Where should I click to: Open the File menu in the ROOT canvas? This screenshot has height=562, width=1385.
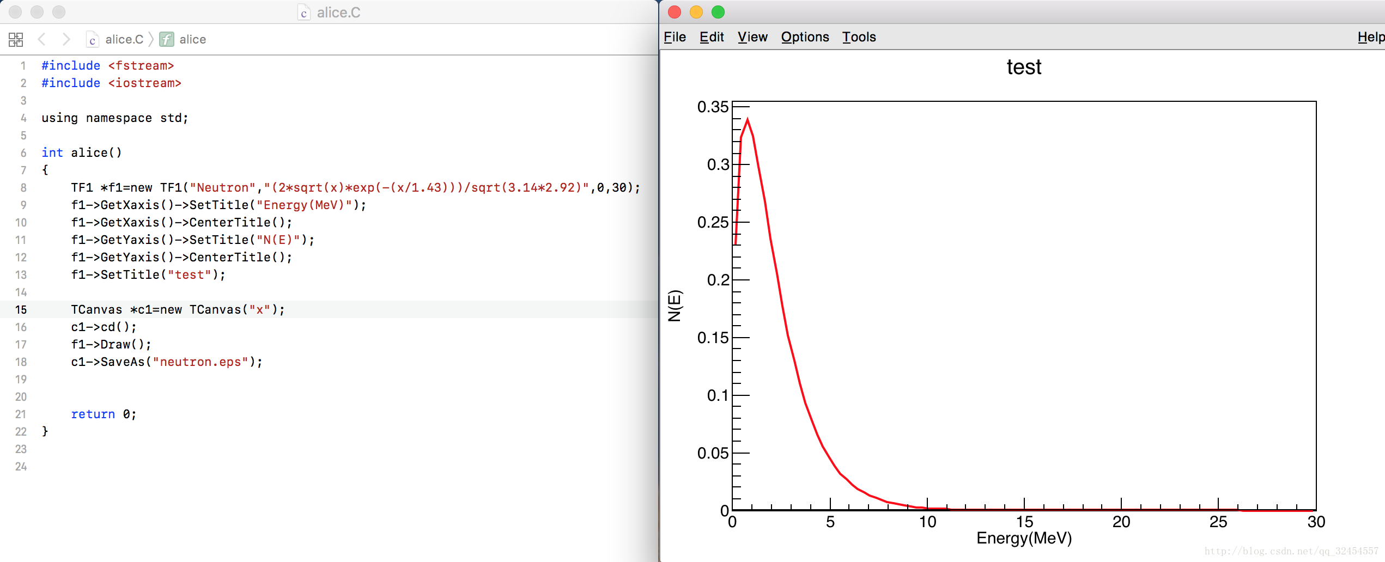click(x=675, y=37)
